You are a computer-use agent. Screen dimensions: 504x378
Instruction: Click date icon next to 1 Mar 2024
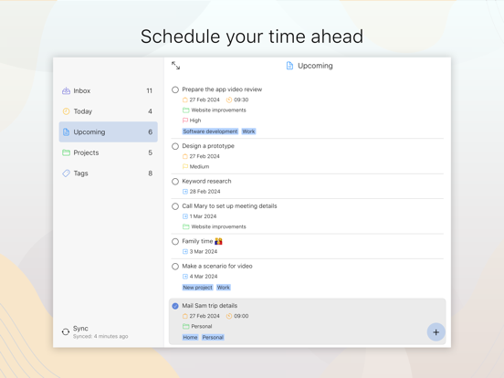click(x=184, y=216)
